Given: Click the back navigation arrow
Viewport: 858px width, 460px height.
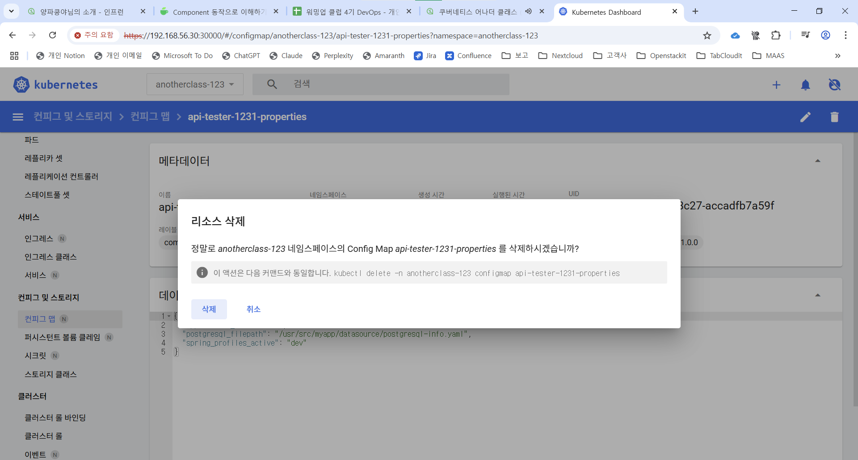Looking at the screenshot, I should click(13, 35).
